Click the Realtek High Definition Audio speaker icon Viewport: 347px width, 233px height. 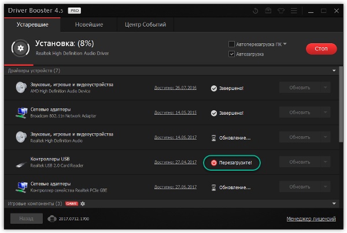coord(21,137)
